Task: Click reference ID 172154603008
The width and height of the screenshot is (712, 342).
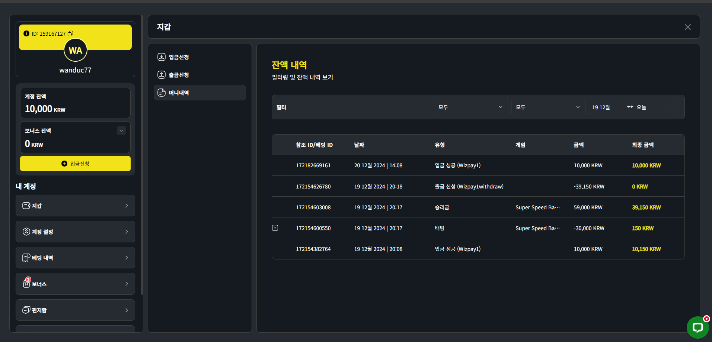Action: tap(313, 207)
